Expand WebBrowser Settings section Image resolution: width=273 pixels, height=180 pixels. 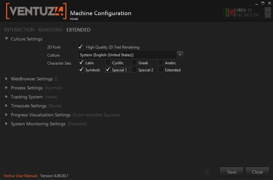point(7,79)
